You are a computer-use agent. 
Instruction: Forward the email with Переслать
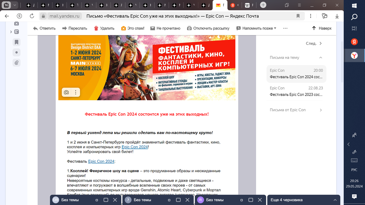(x=75, y=28)
